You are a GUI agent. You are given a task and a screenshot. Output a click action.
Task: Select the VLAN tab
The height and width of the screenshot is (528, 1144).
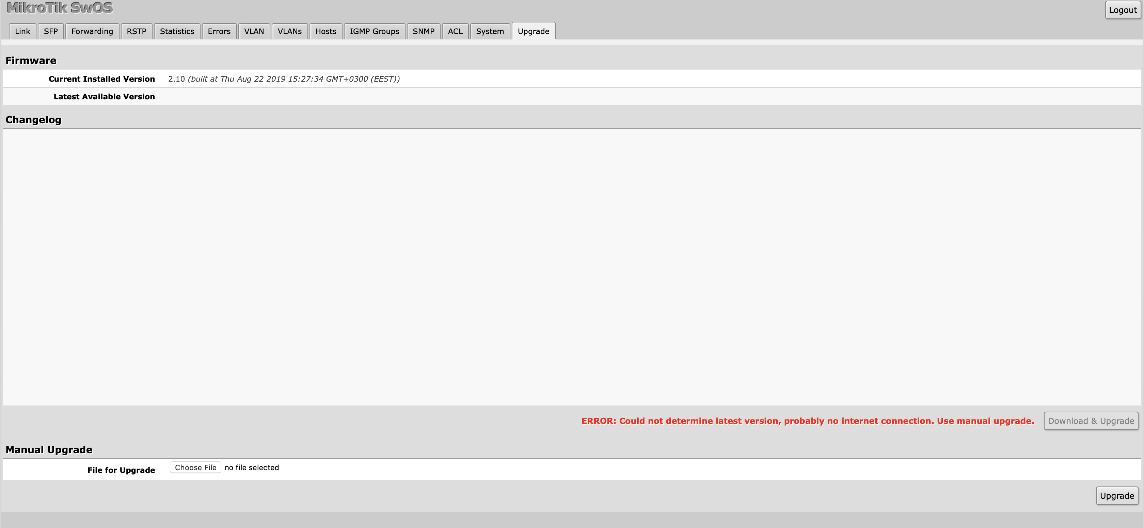254,31
